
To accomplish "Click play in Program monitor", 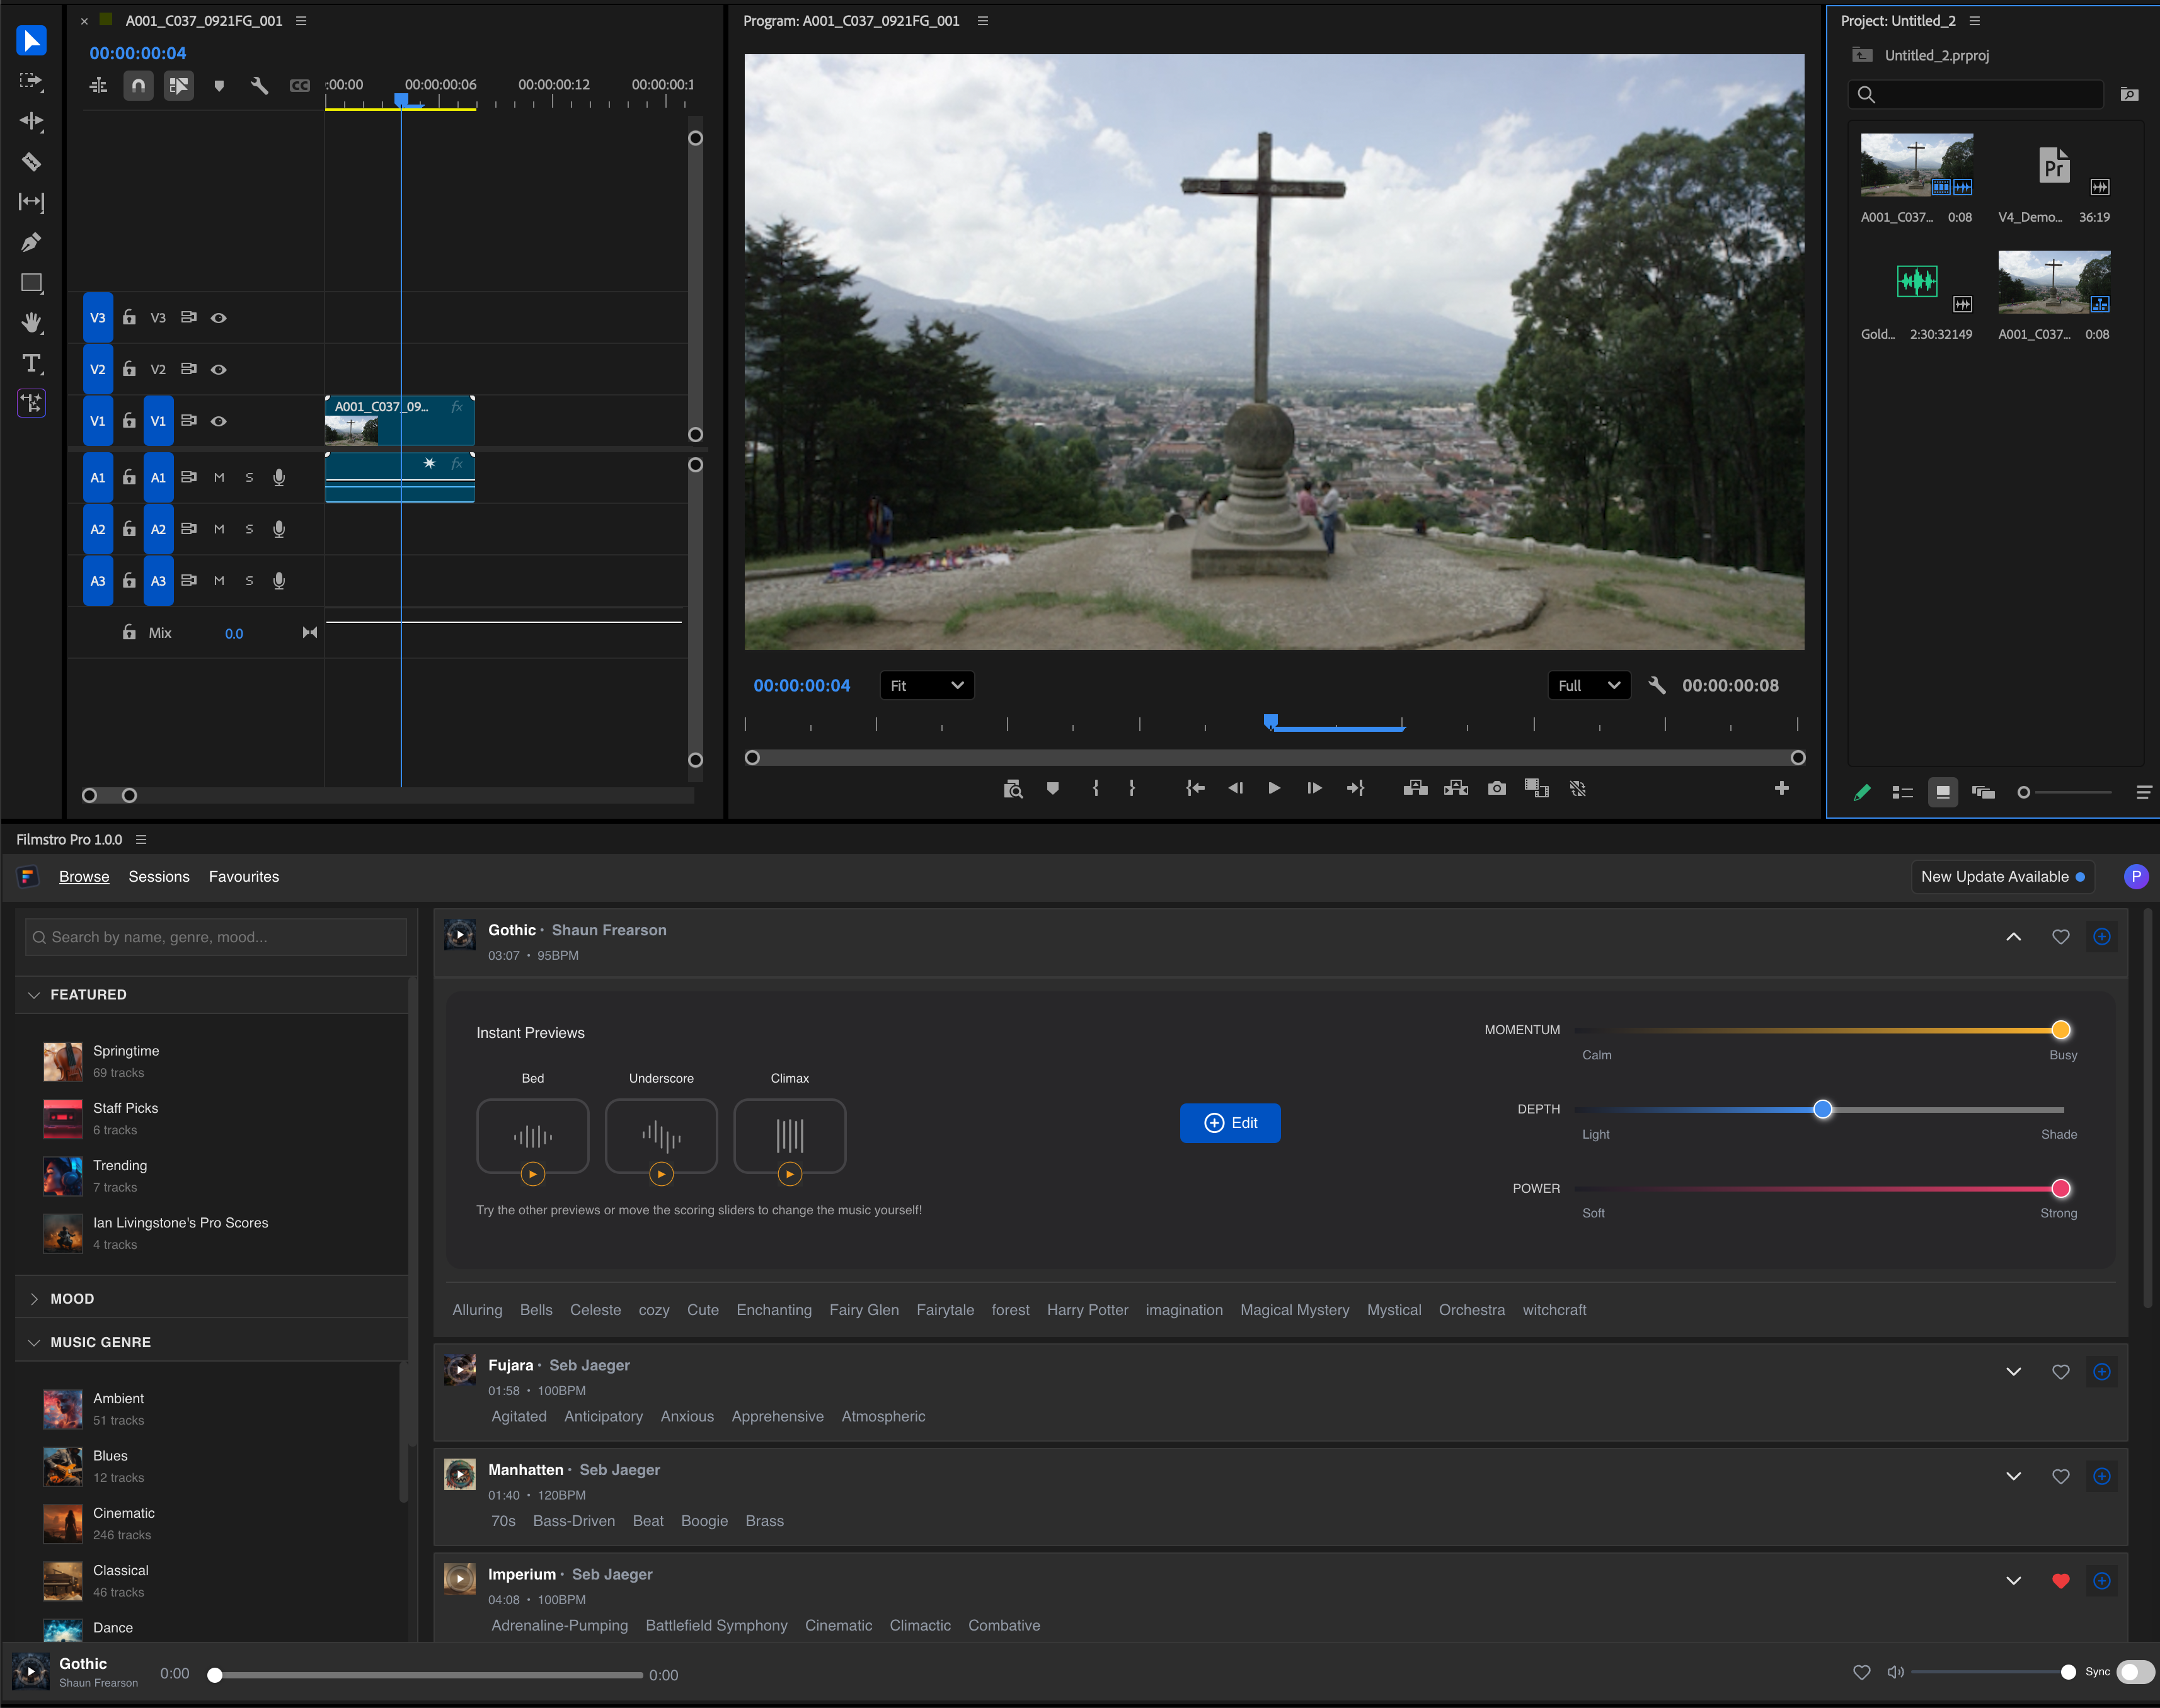I will tap(1273, 788).
